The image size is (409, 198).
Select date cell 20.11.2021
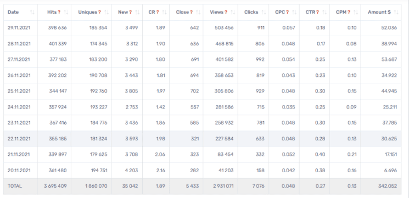[19, 171]
